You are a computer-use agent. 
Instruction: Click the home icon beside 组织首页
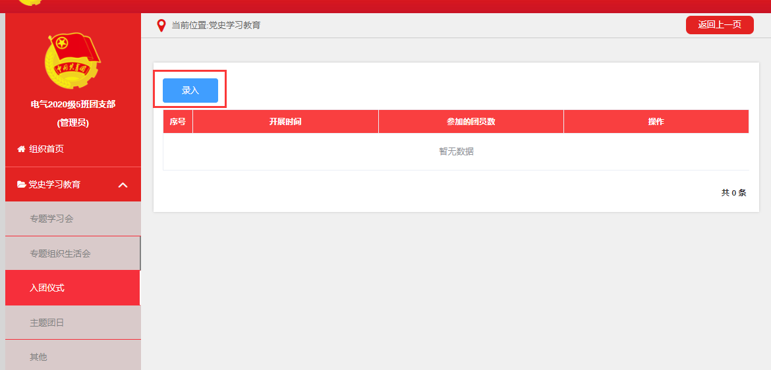[21, 149]
